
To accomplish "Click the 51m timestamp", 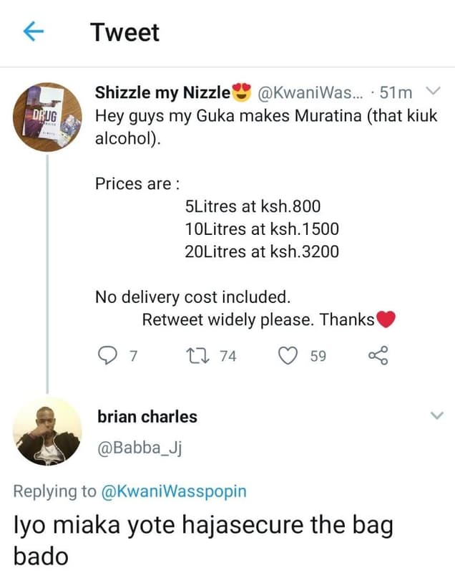I will click(x=396, y=93).
